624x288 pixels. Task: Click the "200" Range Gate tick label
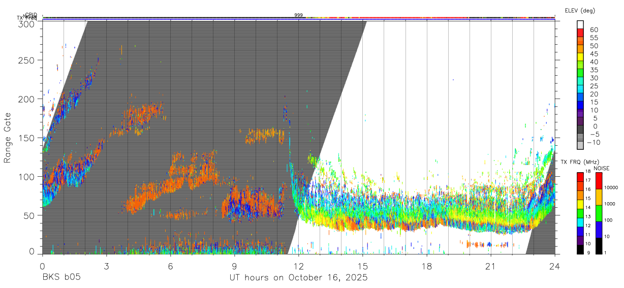coord(25,99)
